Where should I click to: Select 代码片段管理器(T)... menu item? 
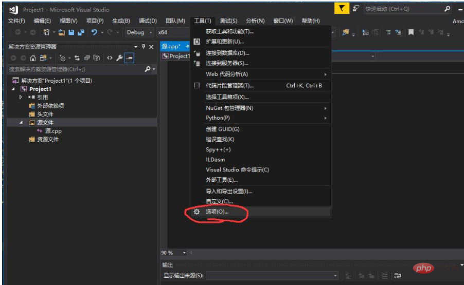point(261,86)
